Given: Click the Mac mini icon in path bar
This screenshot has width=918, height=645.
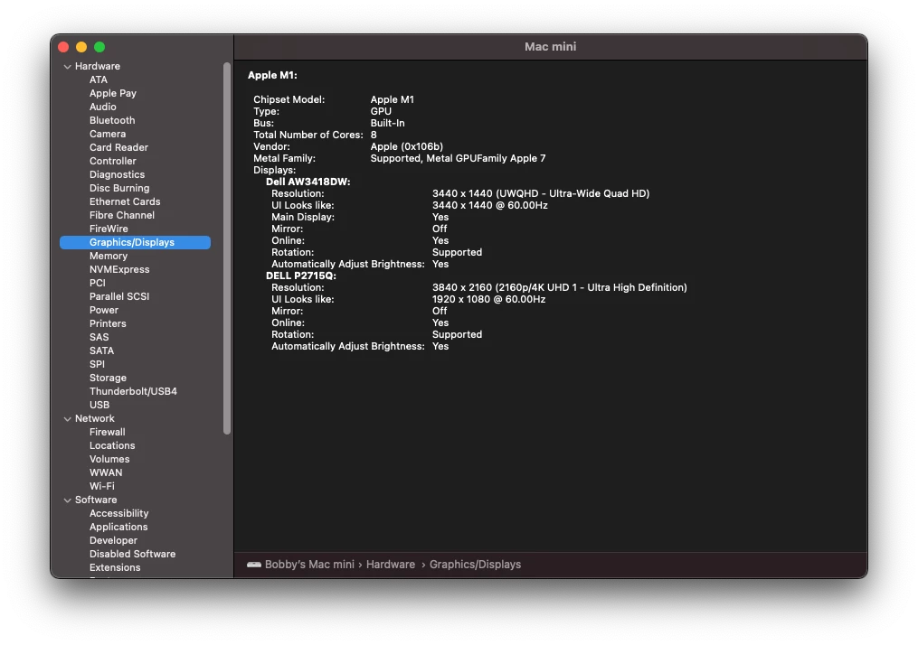Looking at the screenshot, I should click(254, 565).
